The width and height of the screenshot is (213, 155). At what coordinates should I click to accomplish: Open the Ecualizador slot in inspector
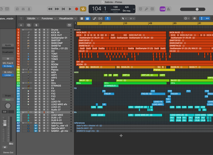8,52
